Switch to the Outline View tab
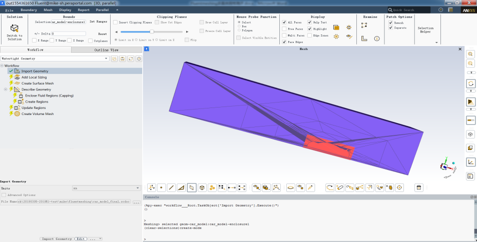Screen dimensions: 477x242 point(107,50)
